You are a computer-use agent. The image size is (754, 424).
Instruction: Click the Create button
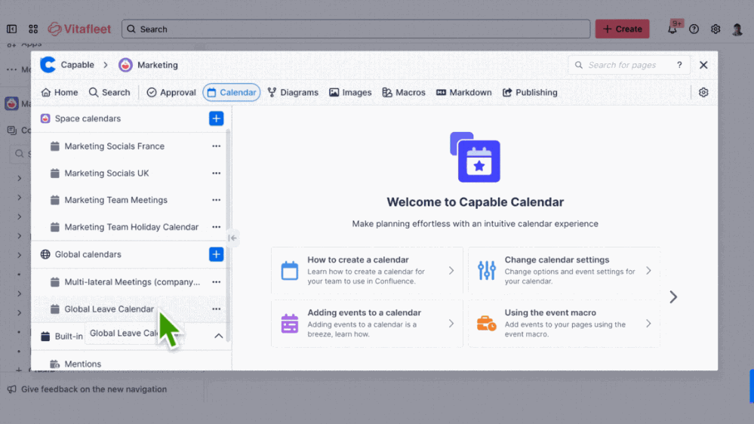(x=622, y=29)
